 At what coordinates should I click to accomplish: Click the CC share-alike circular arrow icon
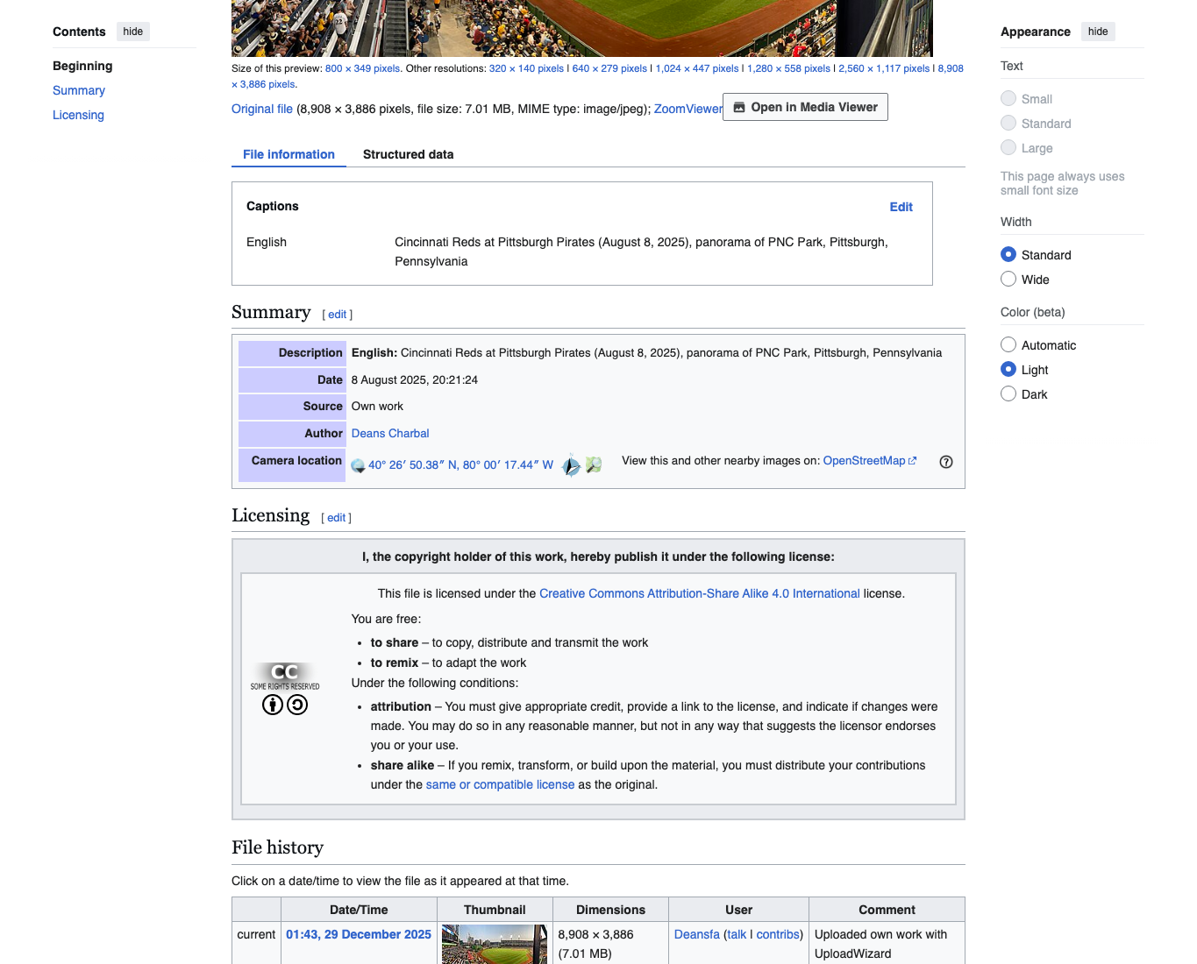[297, 705]
